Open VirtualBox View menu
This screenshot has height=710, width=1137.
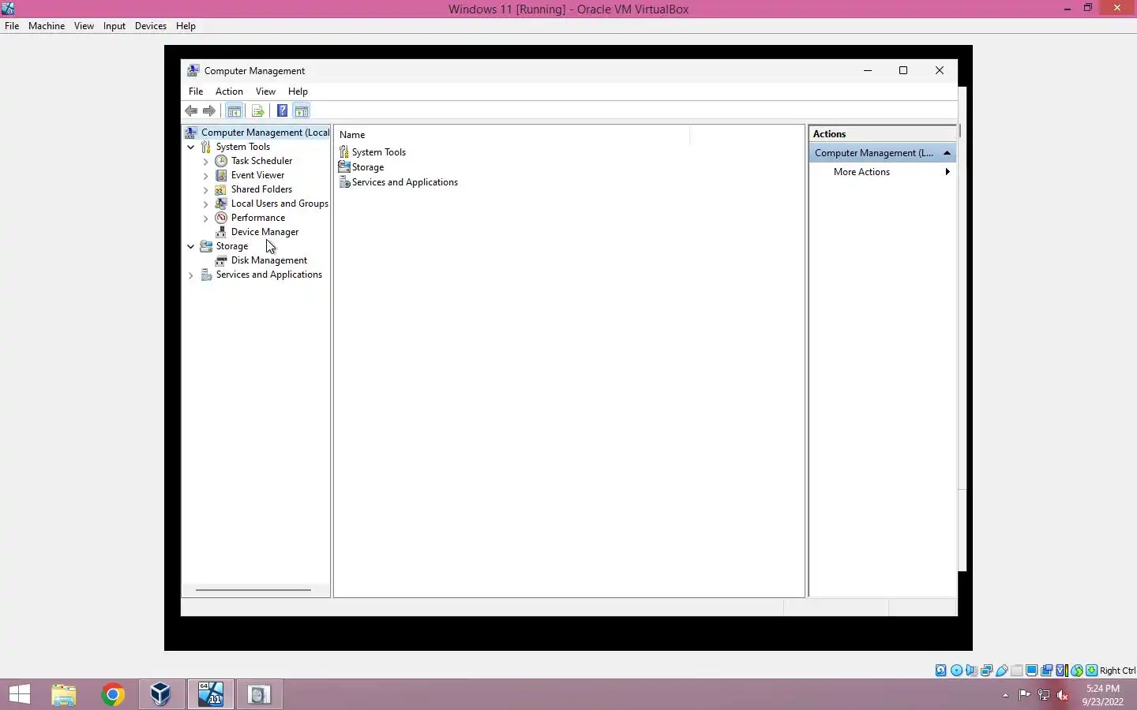[x=84, y=26]
